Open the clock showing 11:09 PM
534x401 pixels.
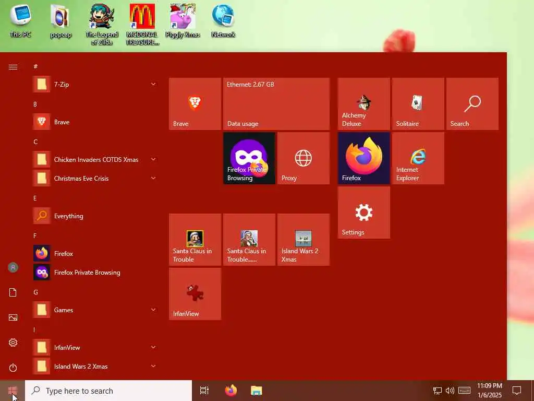point(489,391)
